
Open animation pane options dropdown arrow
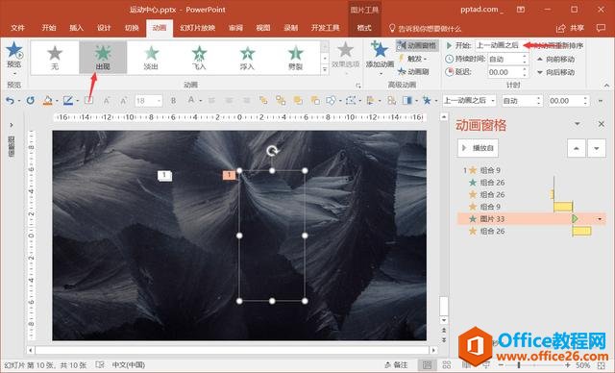click(x=578, y=124)
